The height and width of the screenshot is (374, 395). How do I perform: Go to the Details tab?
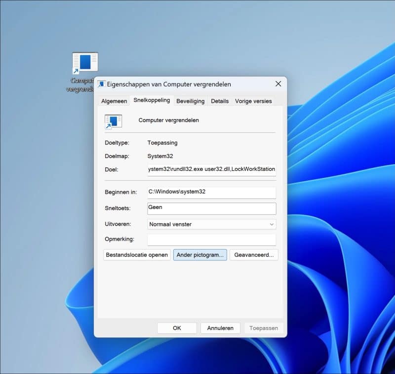220,101
